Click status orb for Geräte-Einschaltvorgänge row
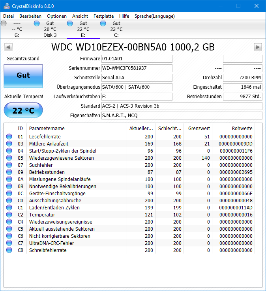 9,193
